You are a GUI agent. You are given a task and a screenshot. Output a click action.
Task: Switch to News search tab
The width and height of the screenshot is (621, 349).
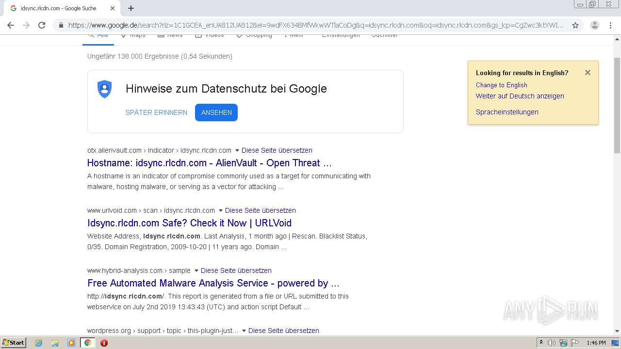tap(170, 36)
